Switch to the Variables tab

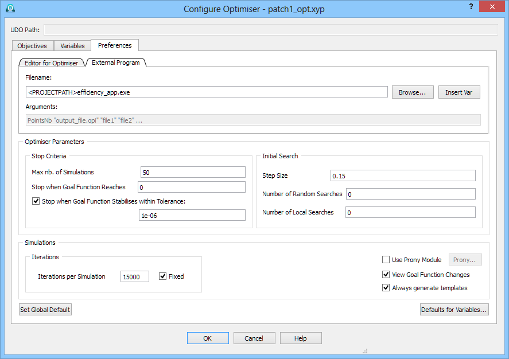(x=72, y=46)
